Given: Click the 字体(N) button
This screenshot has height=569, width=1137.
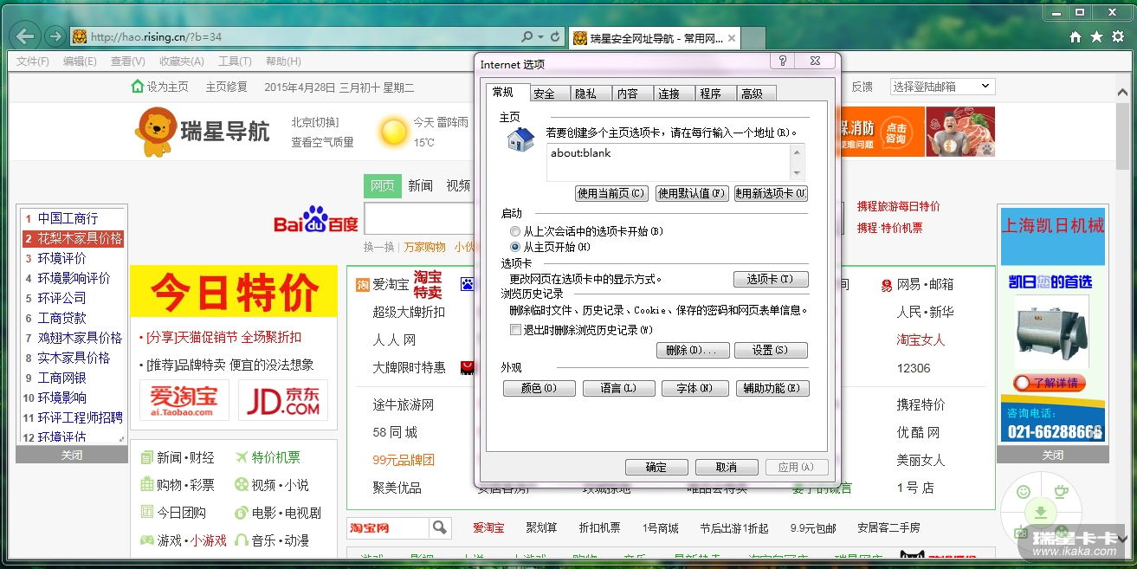Looking at the screenshot, I should pyautogui.click(x=694, y=389).
